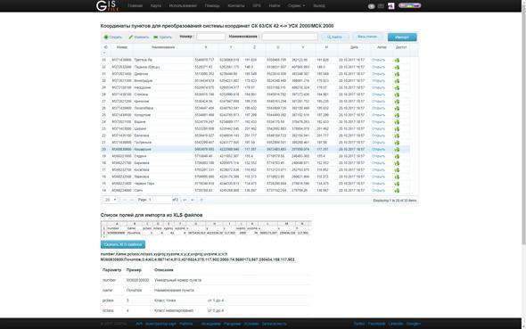526x329 pixels.
Task: Click the green access icon in row 19
Action: point(397,156)
